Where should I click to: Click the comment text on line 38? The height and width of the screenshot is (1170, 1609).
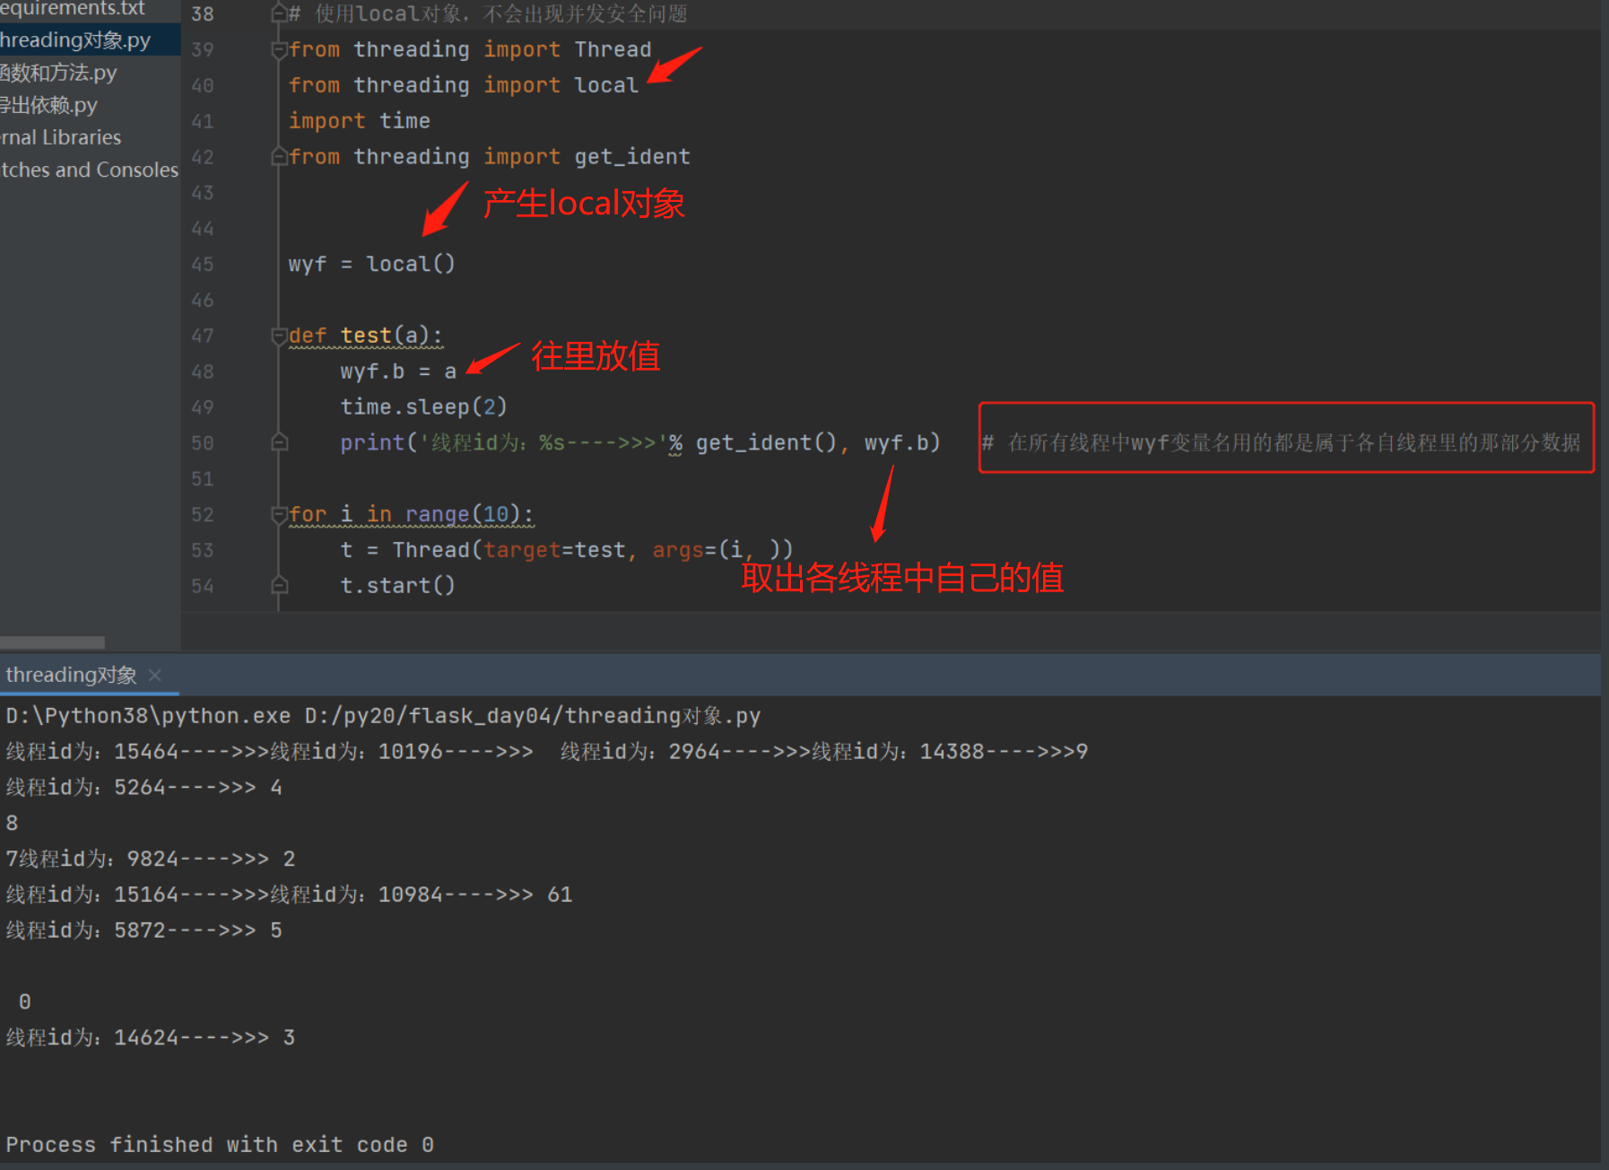(x=488, y=13)
